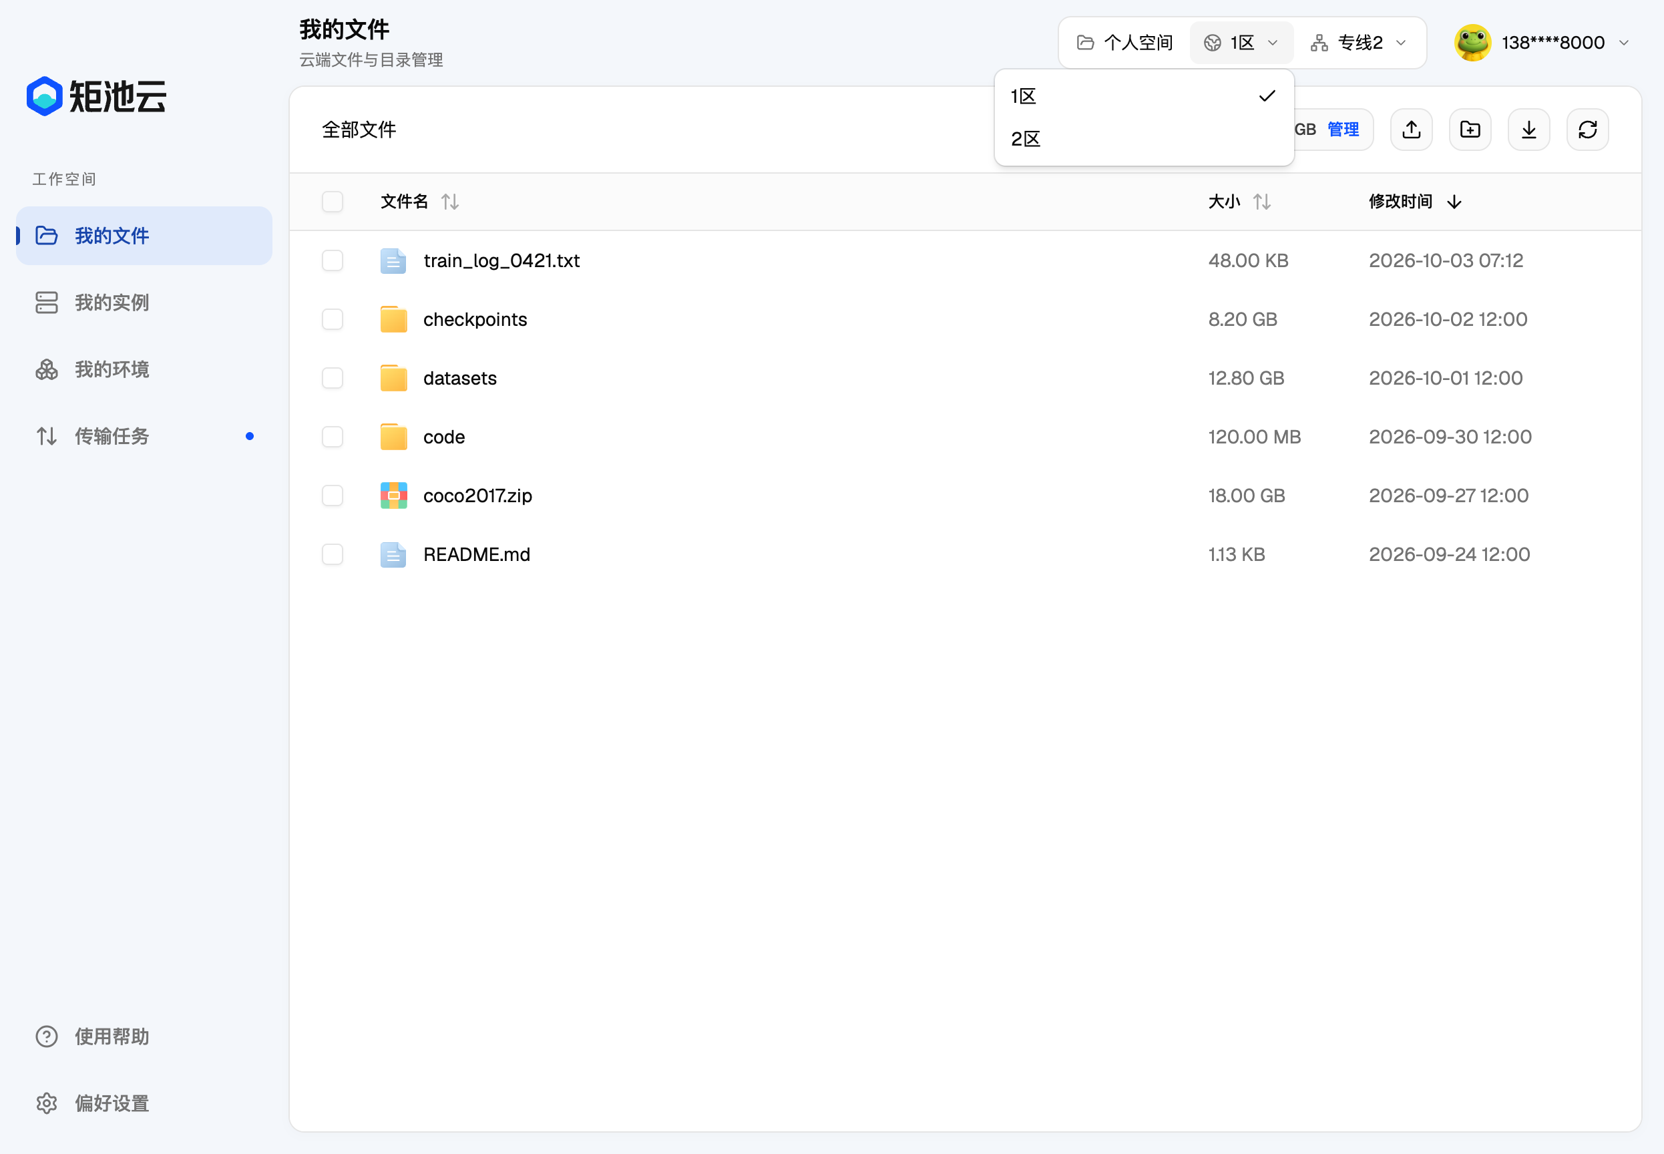Toggle the modified time sort arrow
This screenshot has height=1154, width=1664.
1454,202
